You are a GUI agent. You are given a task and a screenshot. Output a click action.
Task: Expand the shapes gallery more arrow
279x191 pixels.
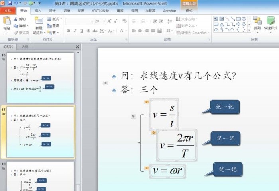tap(249, 30)
